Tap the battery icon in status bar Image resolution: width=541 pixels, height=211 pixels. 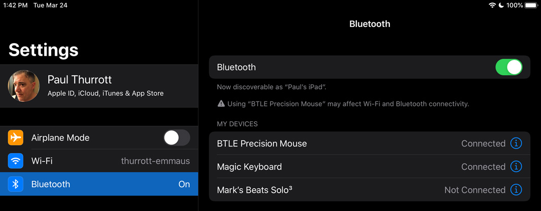click(x=531, y=5)
